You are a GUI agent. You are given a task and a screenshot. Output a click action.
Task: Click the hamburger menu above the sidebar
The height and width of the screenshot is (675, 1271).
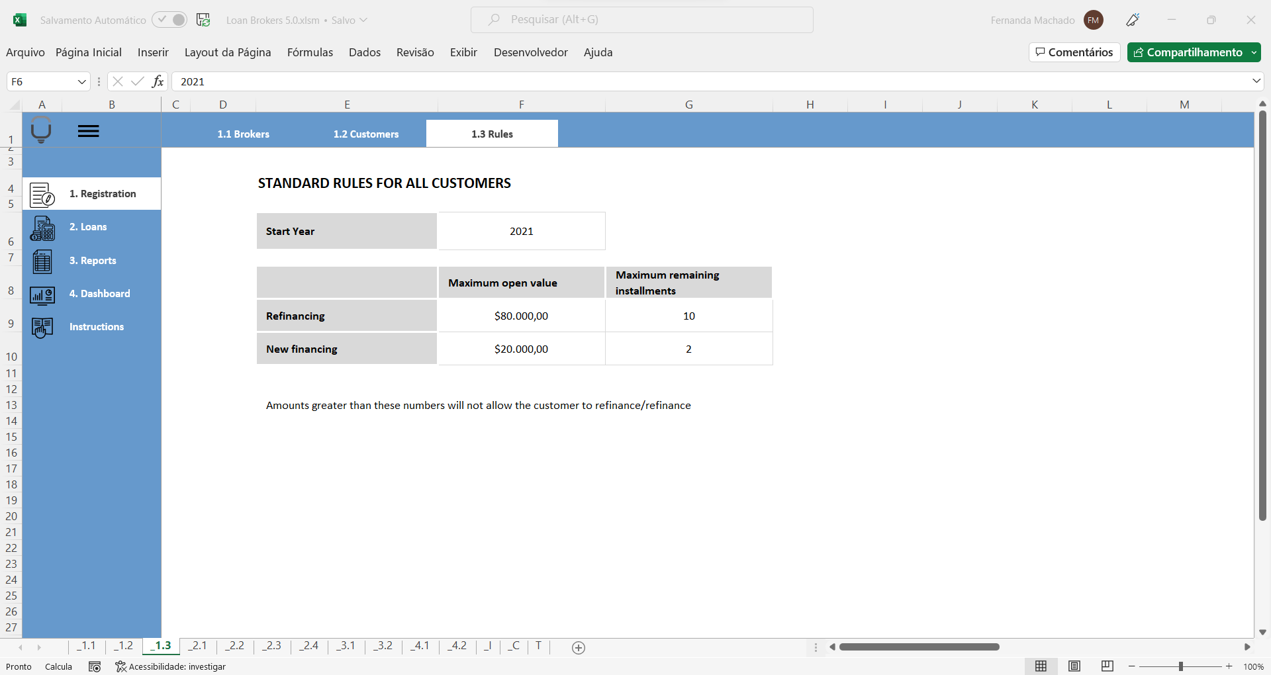(89, 130)
